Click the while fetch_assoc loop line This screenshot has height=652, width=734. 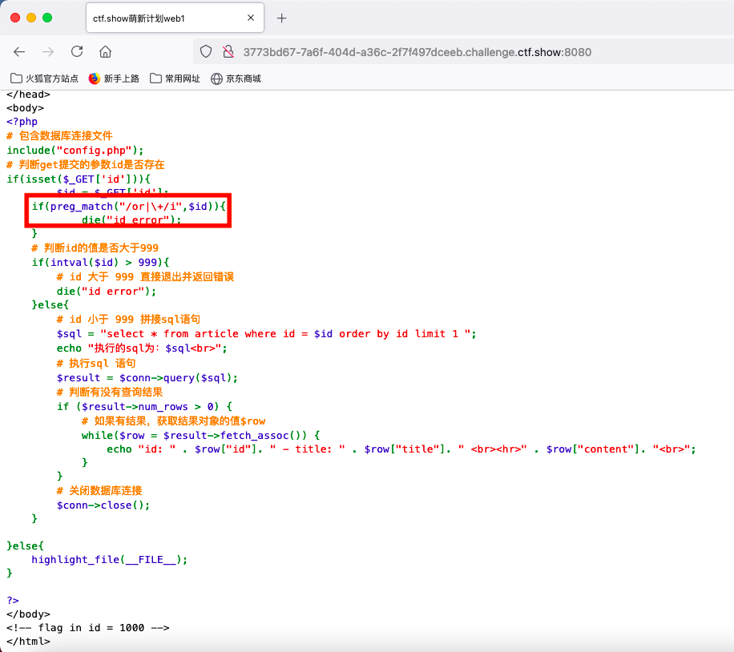tap(201, 435)
